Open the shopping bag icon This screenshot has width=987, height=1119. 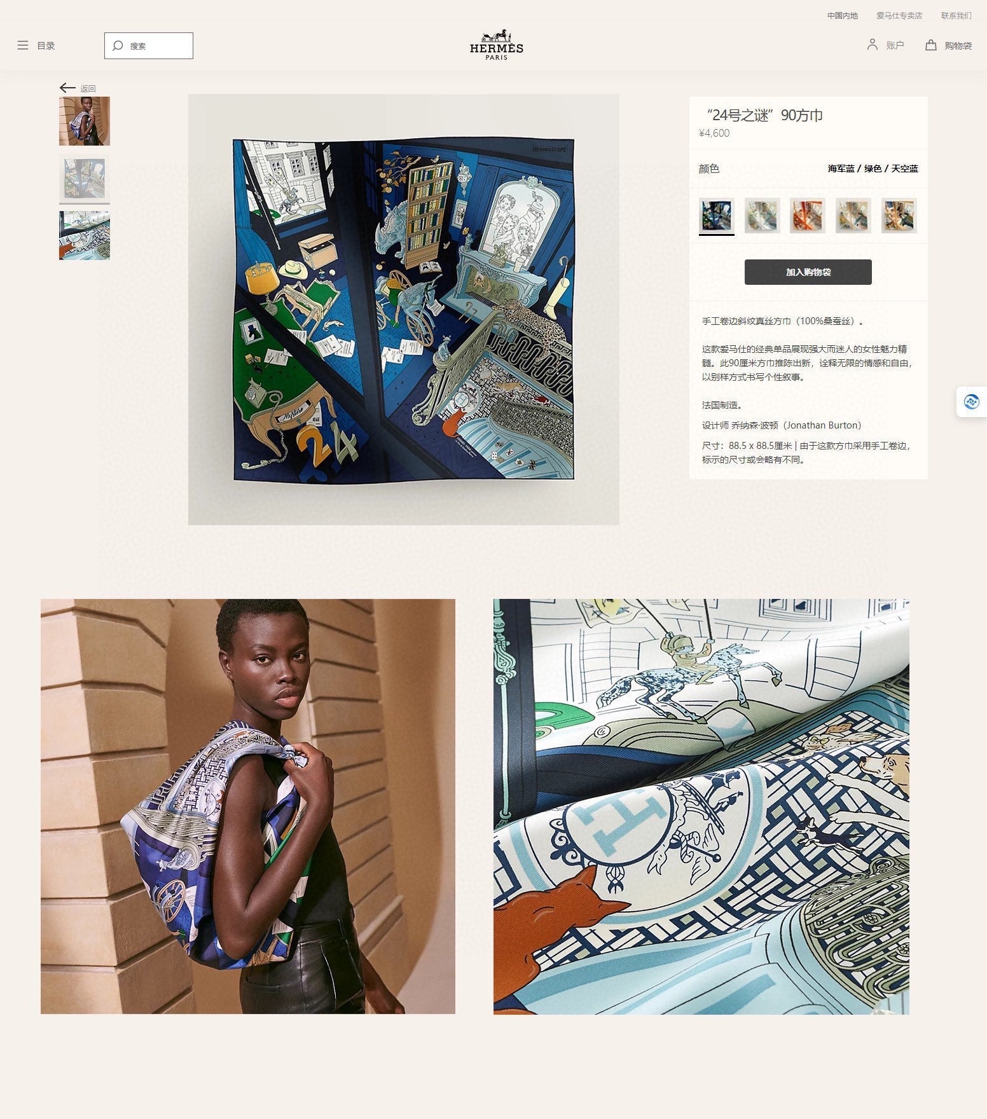tap(931, 45)
